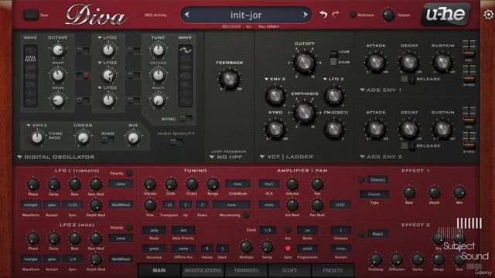Click the Feedback knob
Viewport: 495px width, 278px height.
[230, 79]
